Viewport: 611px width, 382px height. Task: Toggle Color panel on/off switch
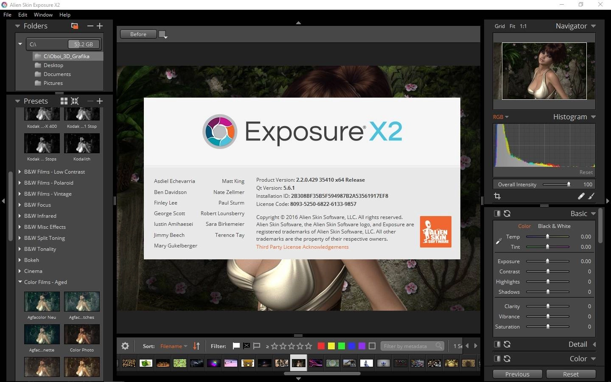pyautogui.click(x=497, y=359)
